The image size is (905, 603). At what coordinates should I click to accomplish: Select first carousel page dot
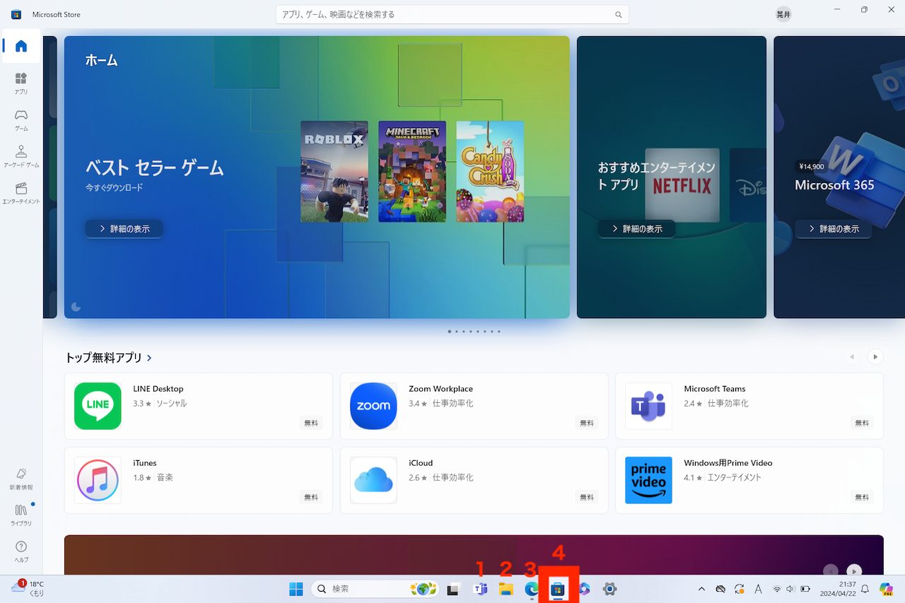[x=450, y=331]
